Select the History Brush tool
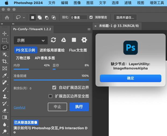The image size is (167, 136). (5, 104)
